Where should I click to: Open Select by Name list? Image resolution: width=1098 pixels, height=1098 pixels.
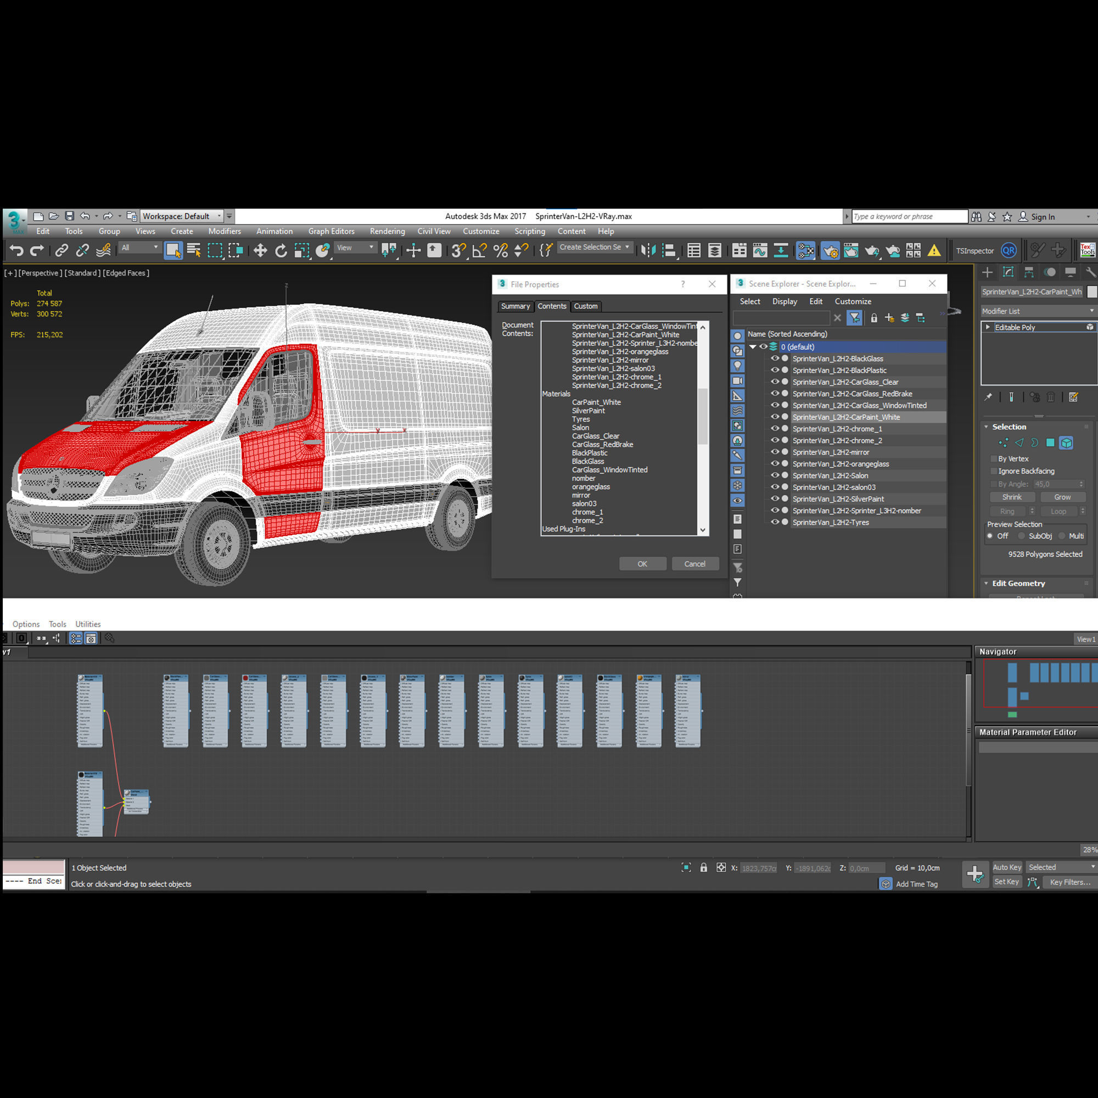[x=194, y=251]
